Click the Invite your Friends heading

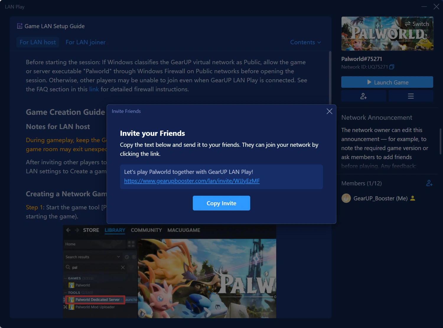(x=152, y=133)
